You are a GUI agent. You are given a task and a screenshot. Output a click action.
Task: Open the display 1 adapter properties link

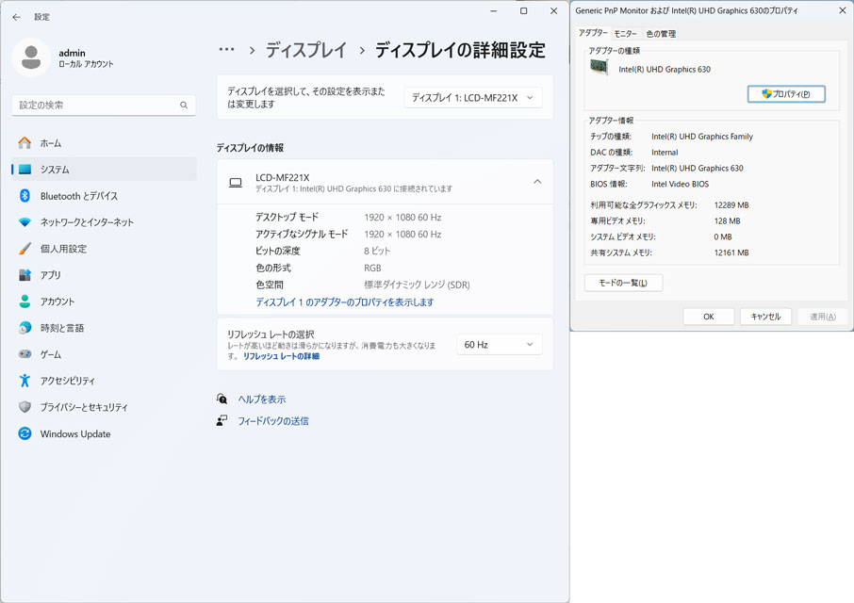coord(345,302)
